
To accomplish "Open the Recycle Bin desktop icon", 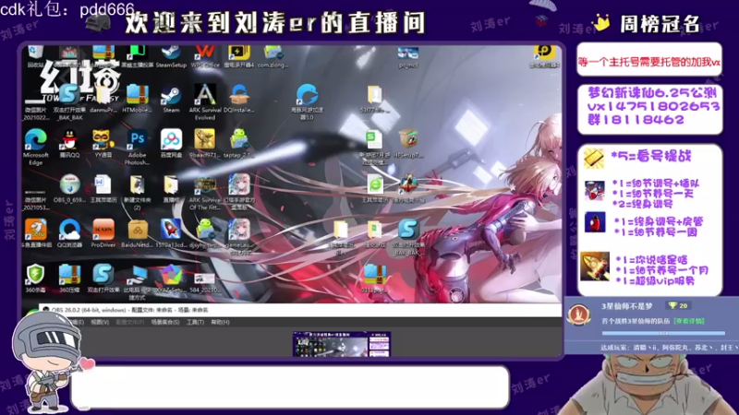I will (x=35, y=56).
